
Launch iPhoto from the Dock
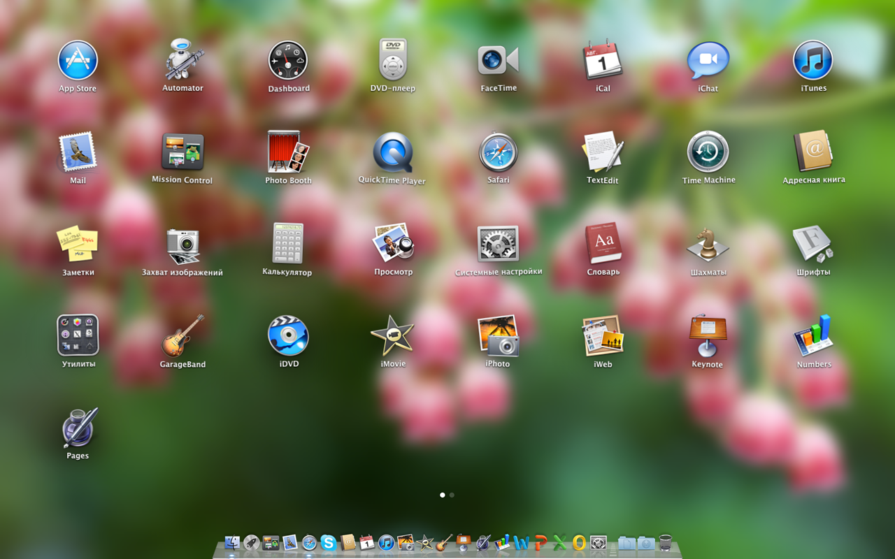[x=406, y=542]
